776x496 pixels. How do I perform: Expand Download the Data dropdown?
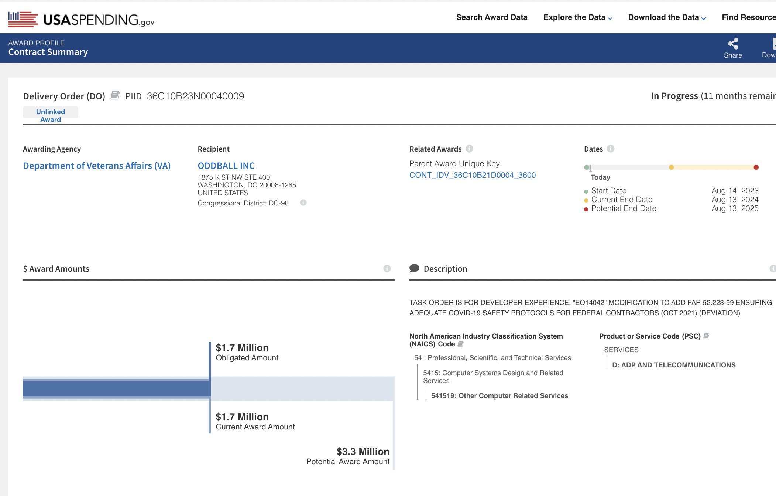coord(667,17)
